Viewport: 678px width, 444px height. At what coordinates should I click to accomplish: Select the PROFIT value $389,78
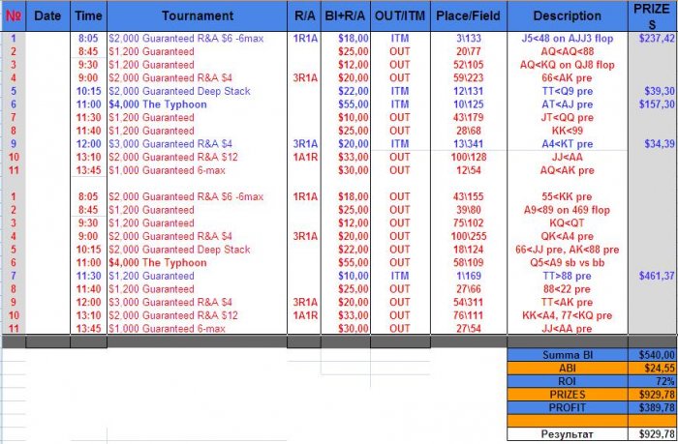(x=652, y=407)
